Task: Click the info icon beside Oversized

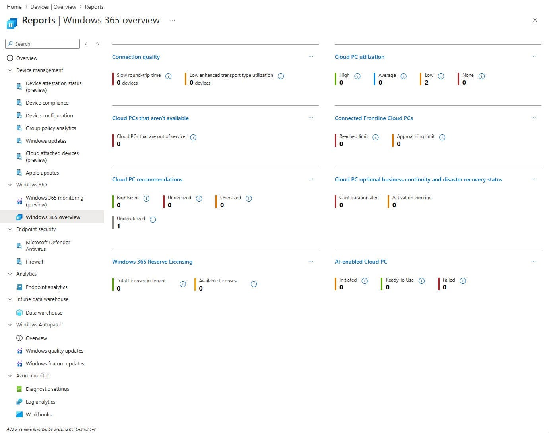Action: [249, 198]
